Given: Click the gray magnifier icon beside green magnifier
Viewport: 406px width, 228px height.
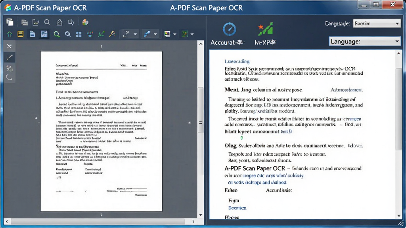Looking at the screenshot, I should click(68, 34).
